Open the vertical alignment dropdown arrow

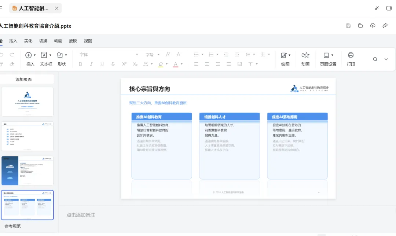coord(257,64)
